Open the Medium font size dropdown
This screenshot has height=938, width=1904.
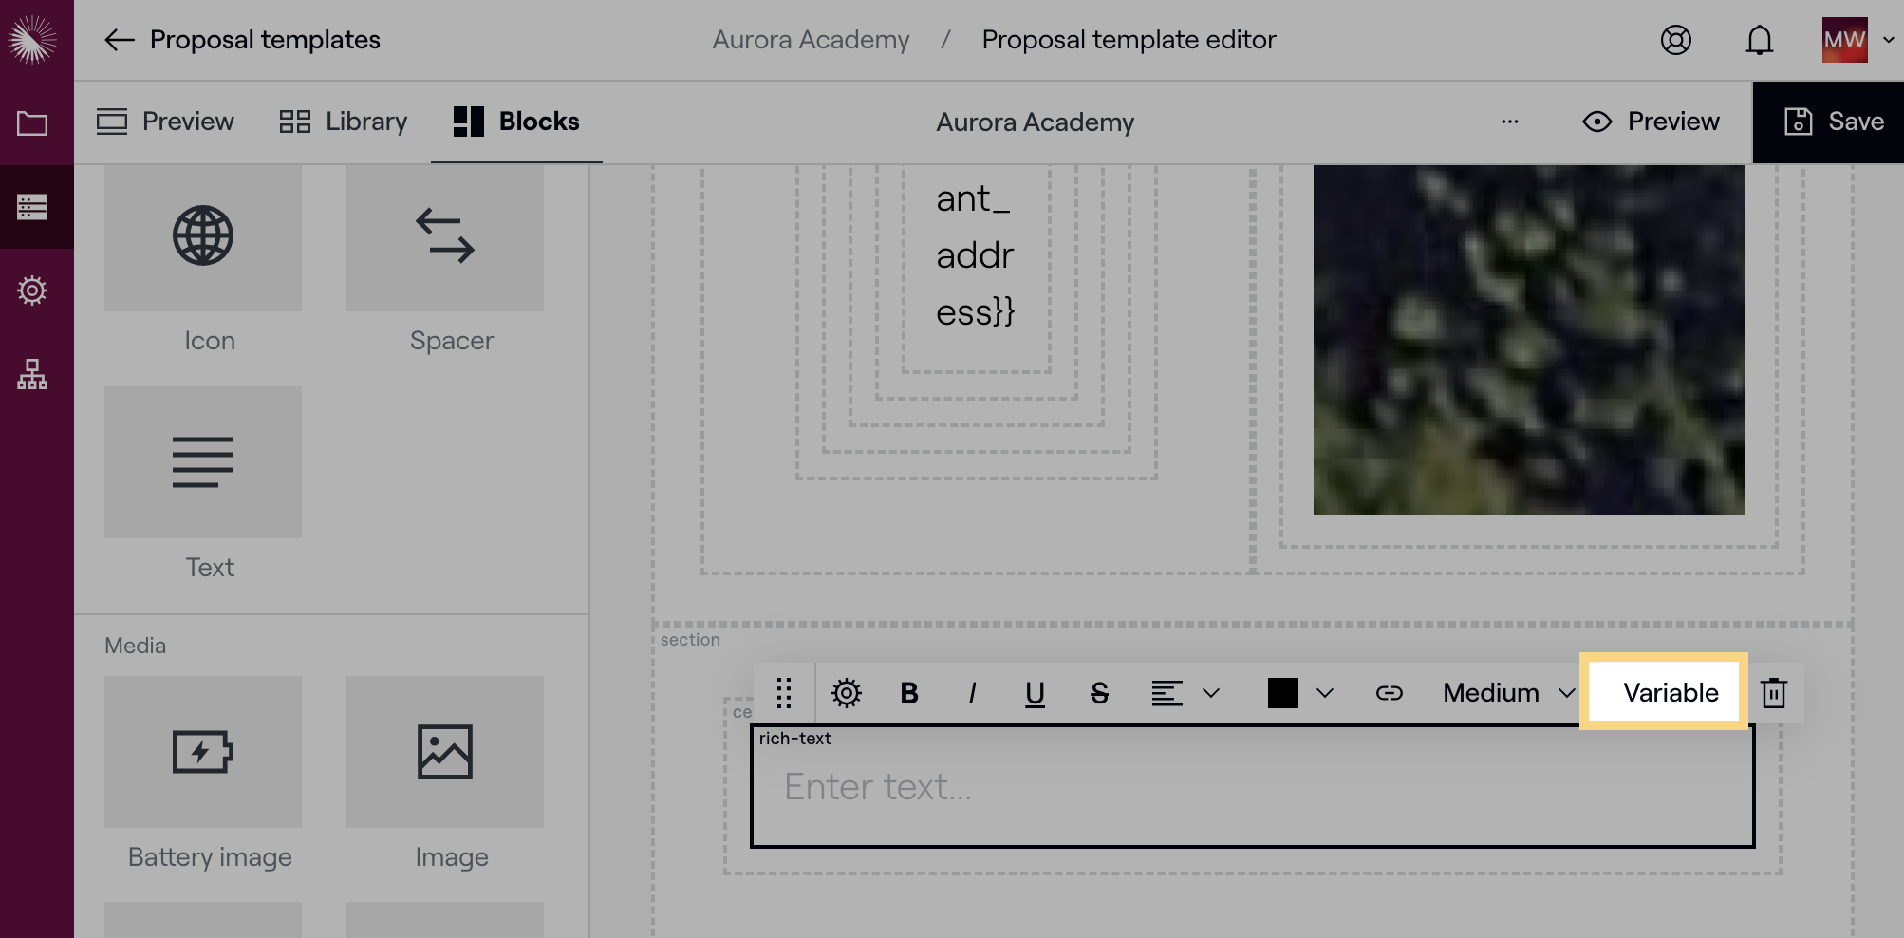tap(1507, 693)
